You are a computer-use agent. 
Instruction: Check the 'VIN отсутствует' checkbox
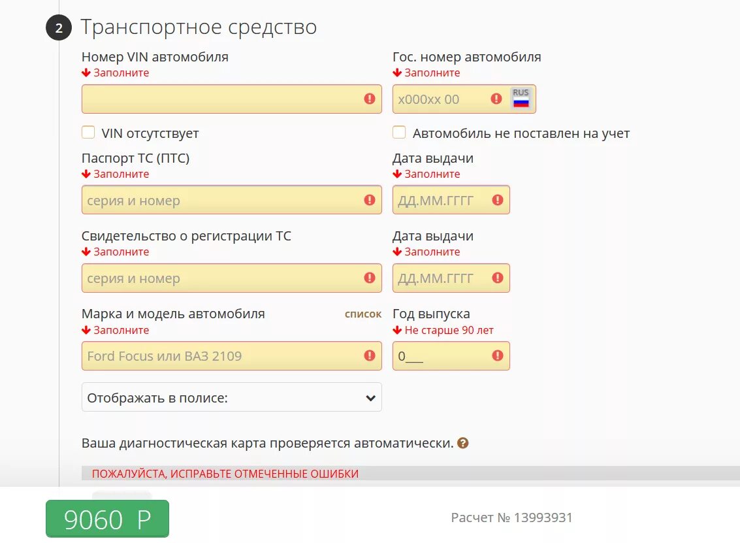(x=88, y=132)
